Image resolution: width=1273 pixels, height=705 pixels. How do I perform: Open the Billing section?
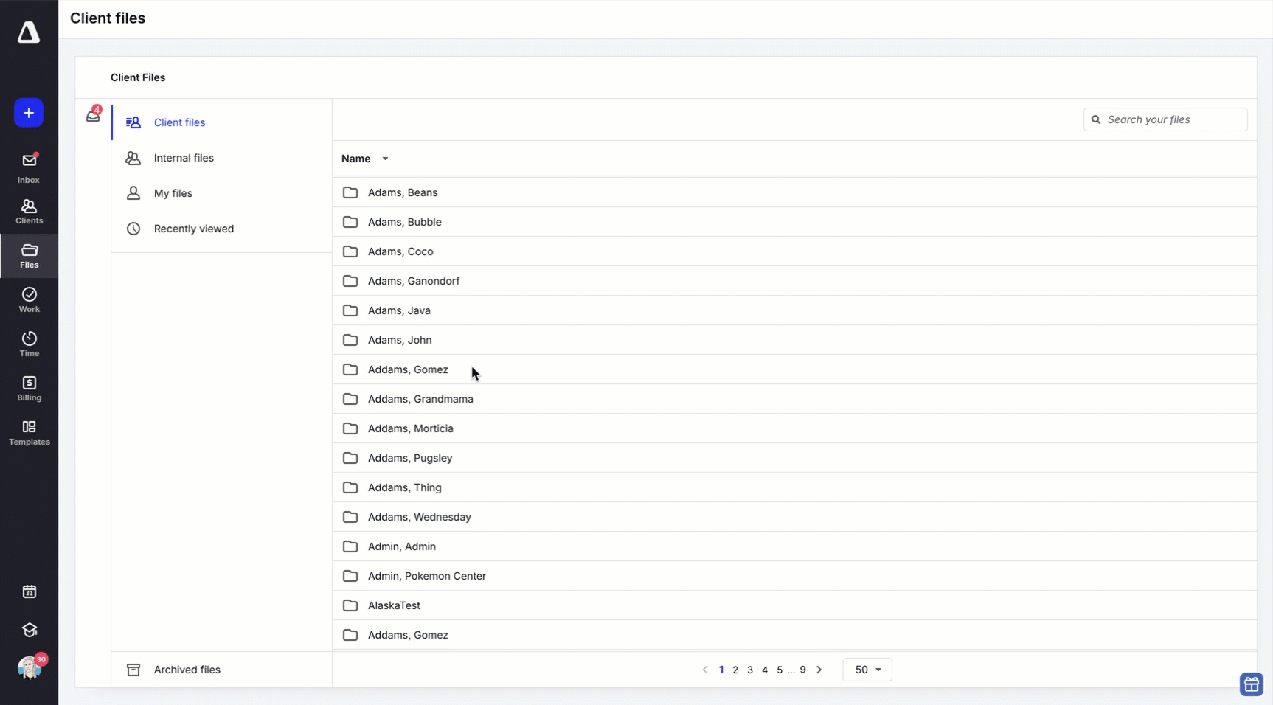(x=29, y=389)
